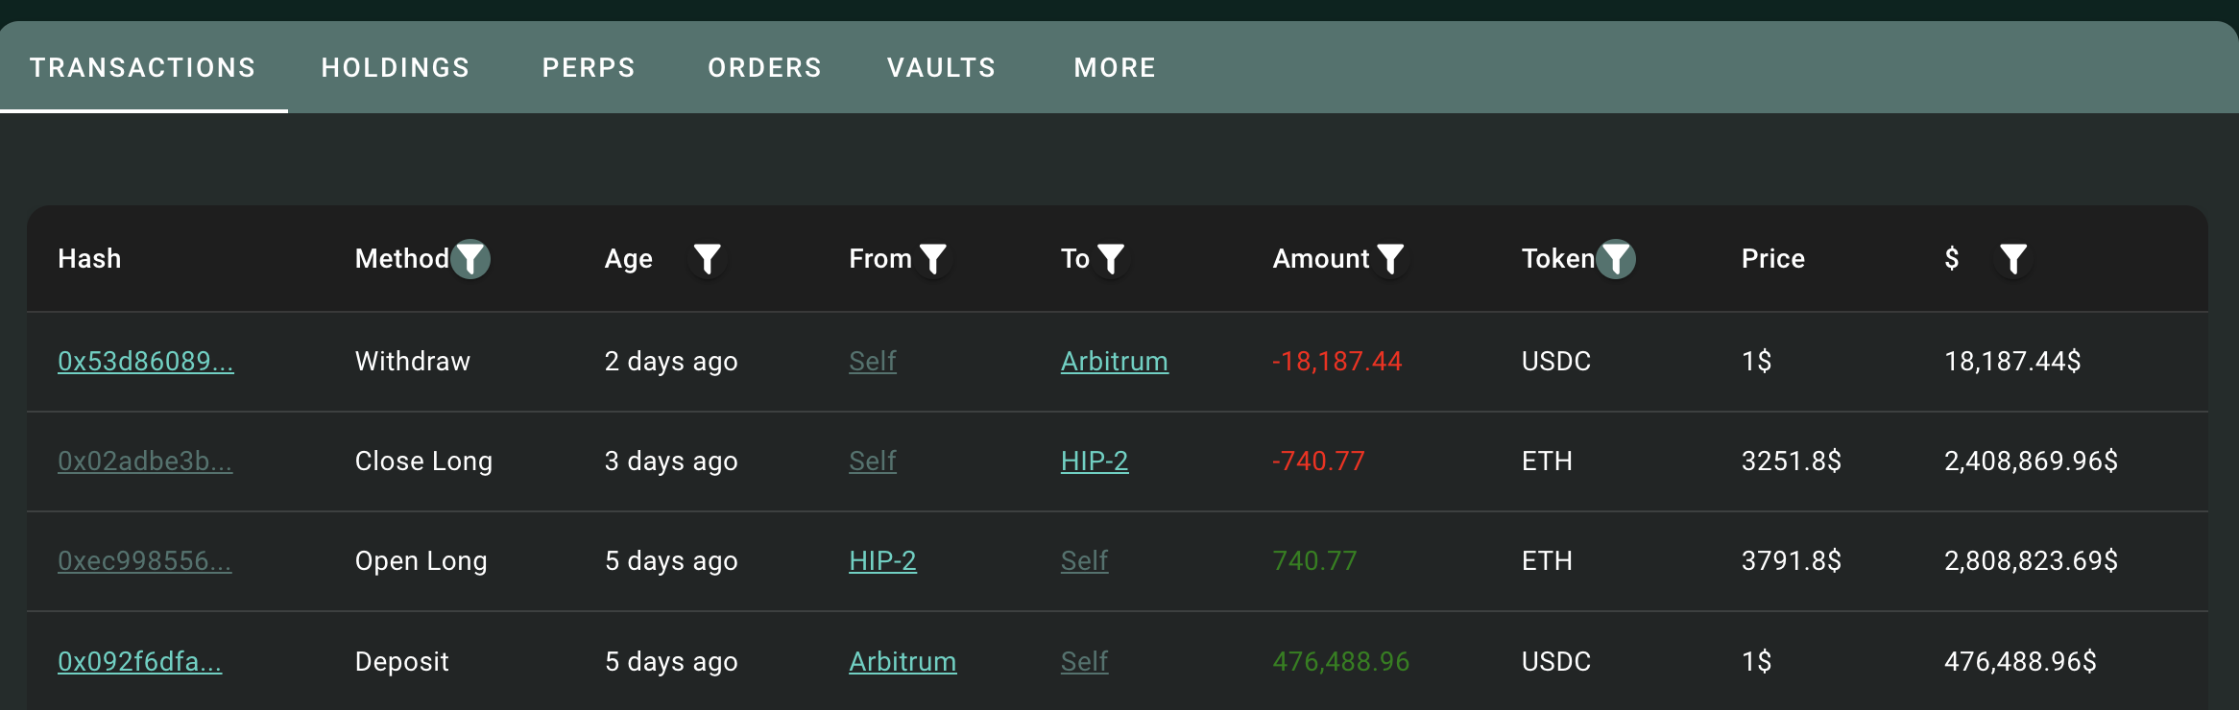Open the Orders tab
The image size is (2239, 710).
pos(764,67)
